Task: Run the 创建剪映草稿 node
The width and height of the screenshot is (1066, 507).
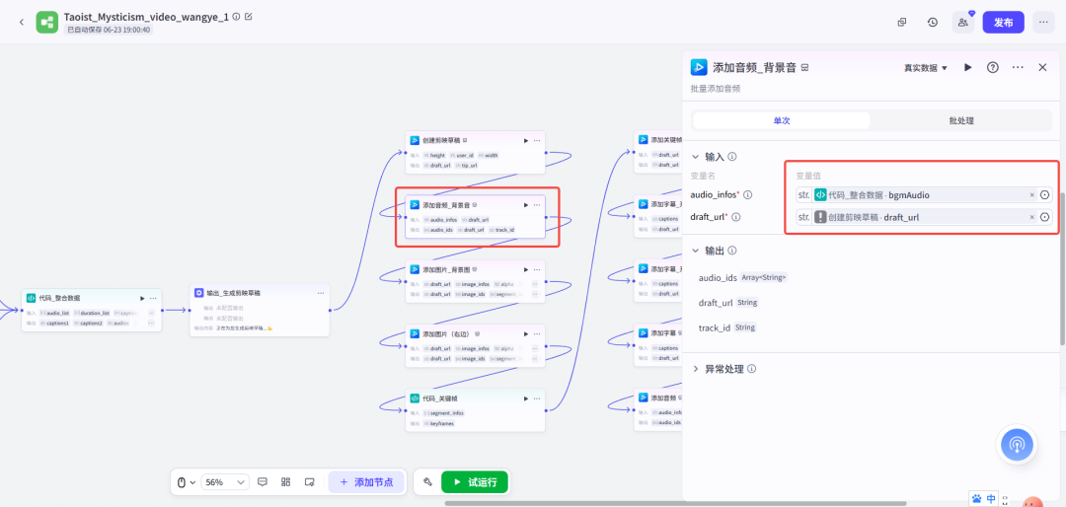Action: click(525, 141)
